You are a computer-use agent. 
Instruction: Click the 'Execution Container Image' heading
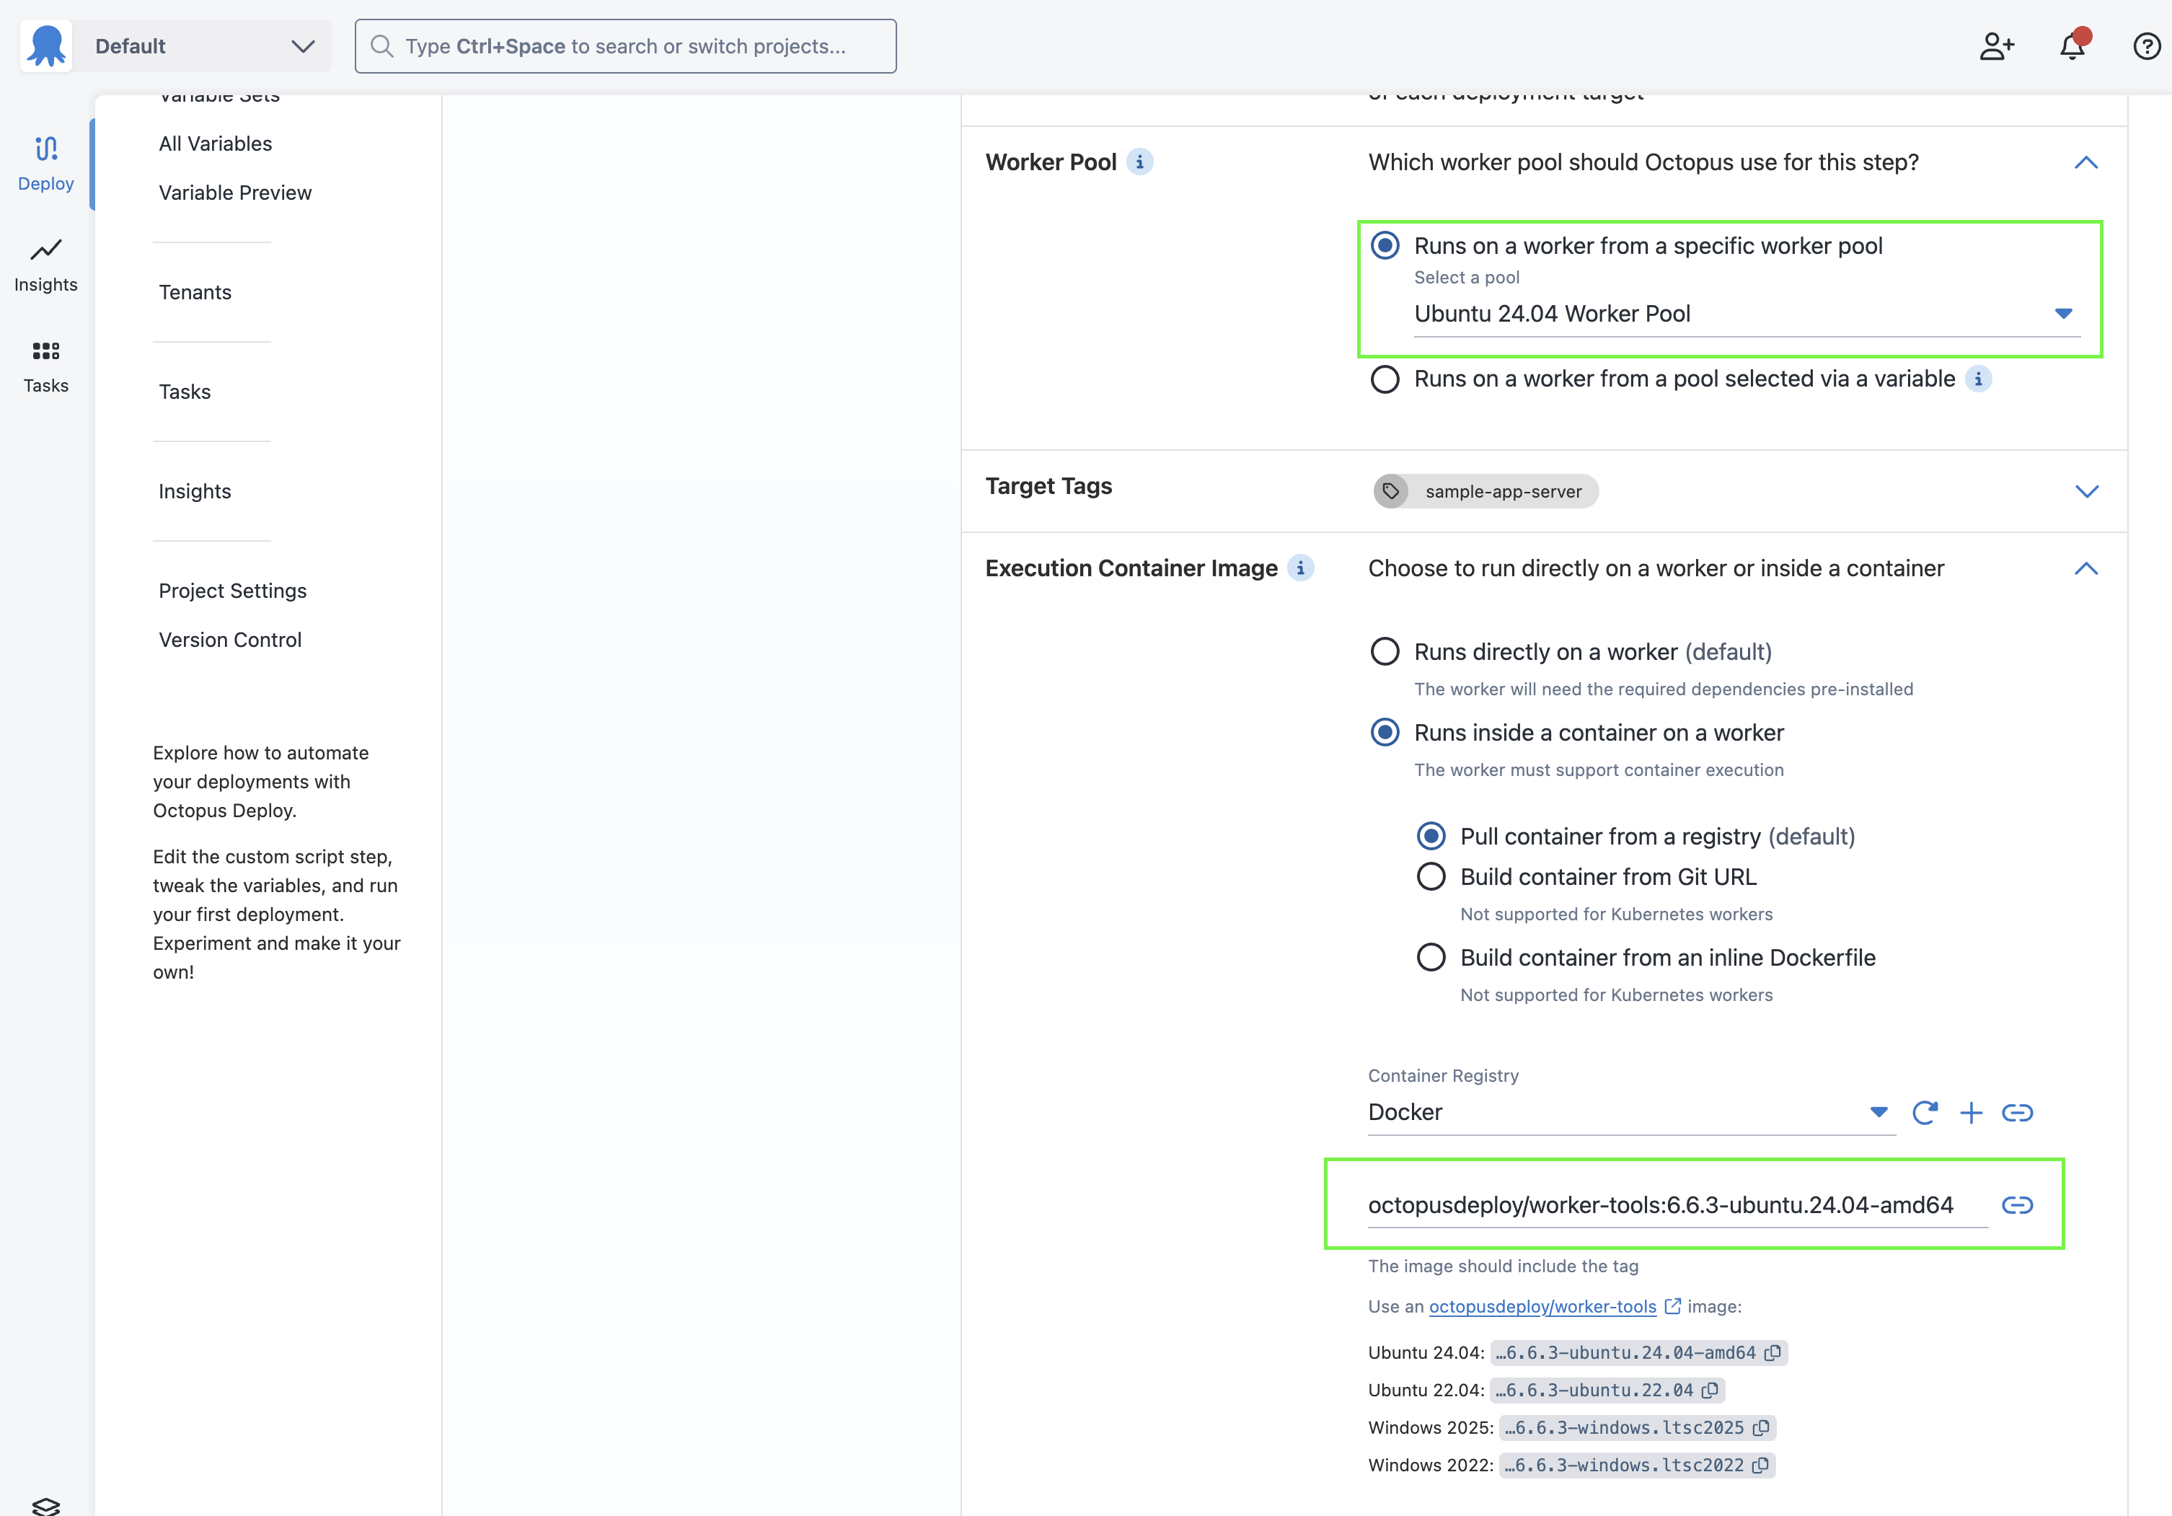tap(1131, 568)
